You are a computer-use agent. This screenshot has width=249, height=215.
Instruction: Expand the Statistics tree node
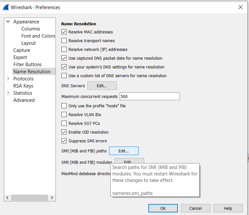(8, 93)
